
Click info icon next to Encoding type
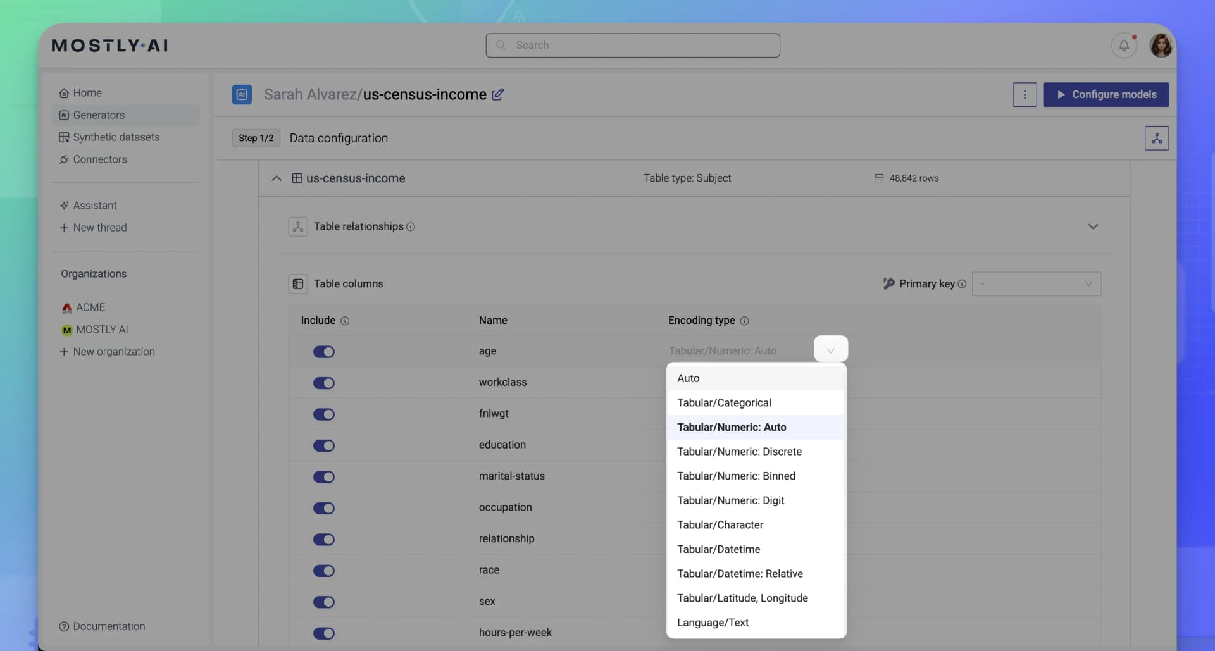[x=744, y=321]
